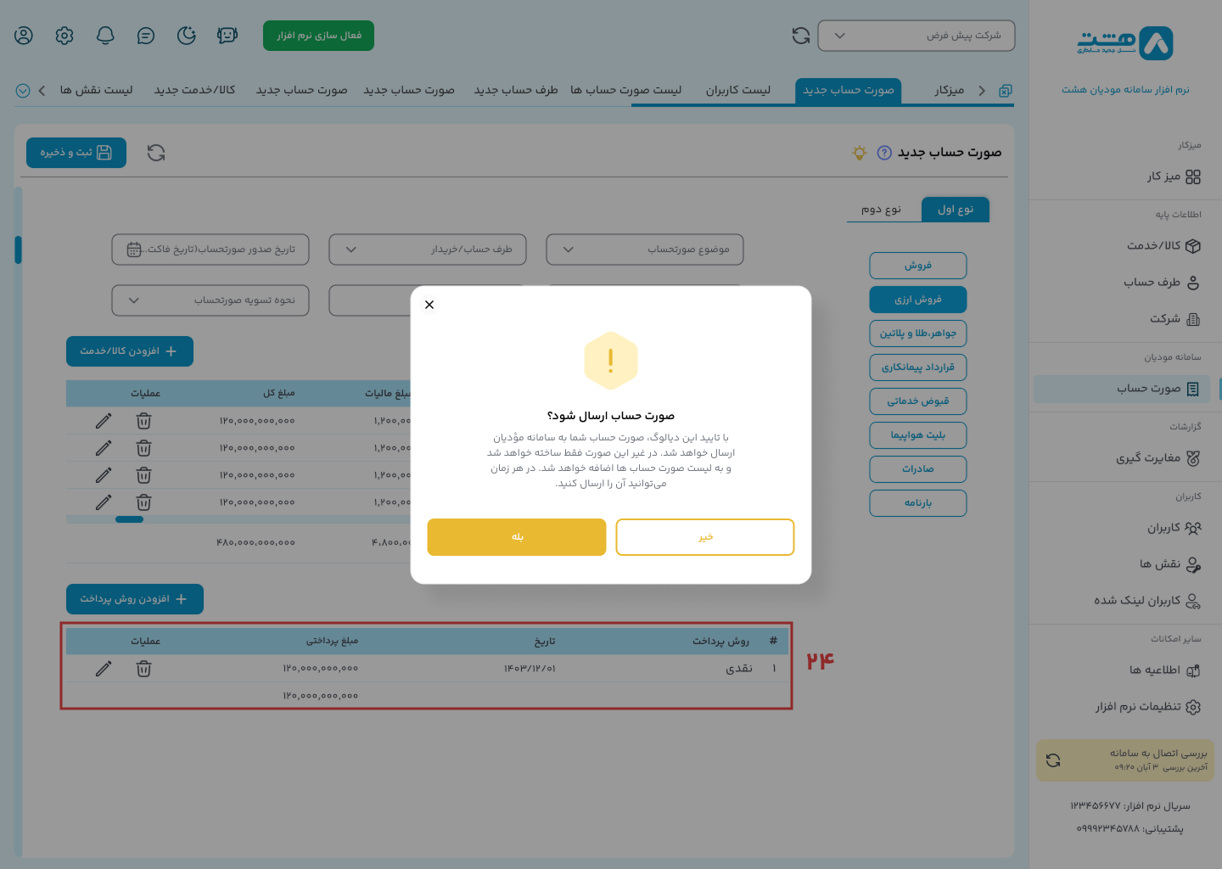Click the افزودن روش پرداخت button

pyautogui.click(x=133, y=598)
